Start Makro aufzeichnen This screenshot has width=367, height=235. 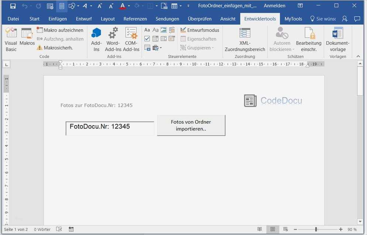coord(60,30)
